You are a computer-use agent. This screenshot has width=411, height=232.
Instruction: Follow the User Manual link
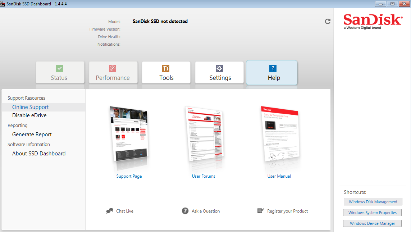click(279, 176)
